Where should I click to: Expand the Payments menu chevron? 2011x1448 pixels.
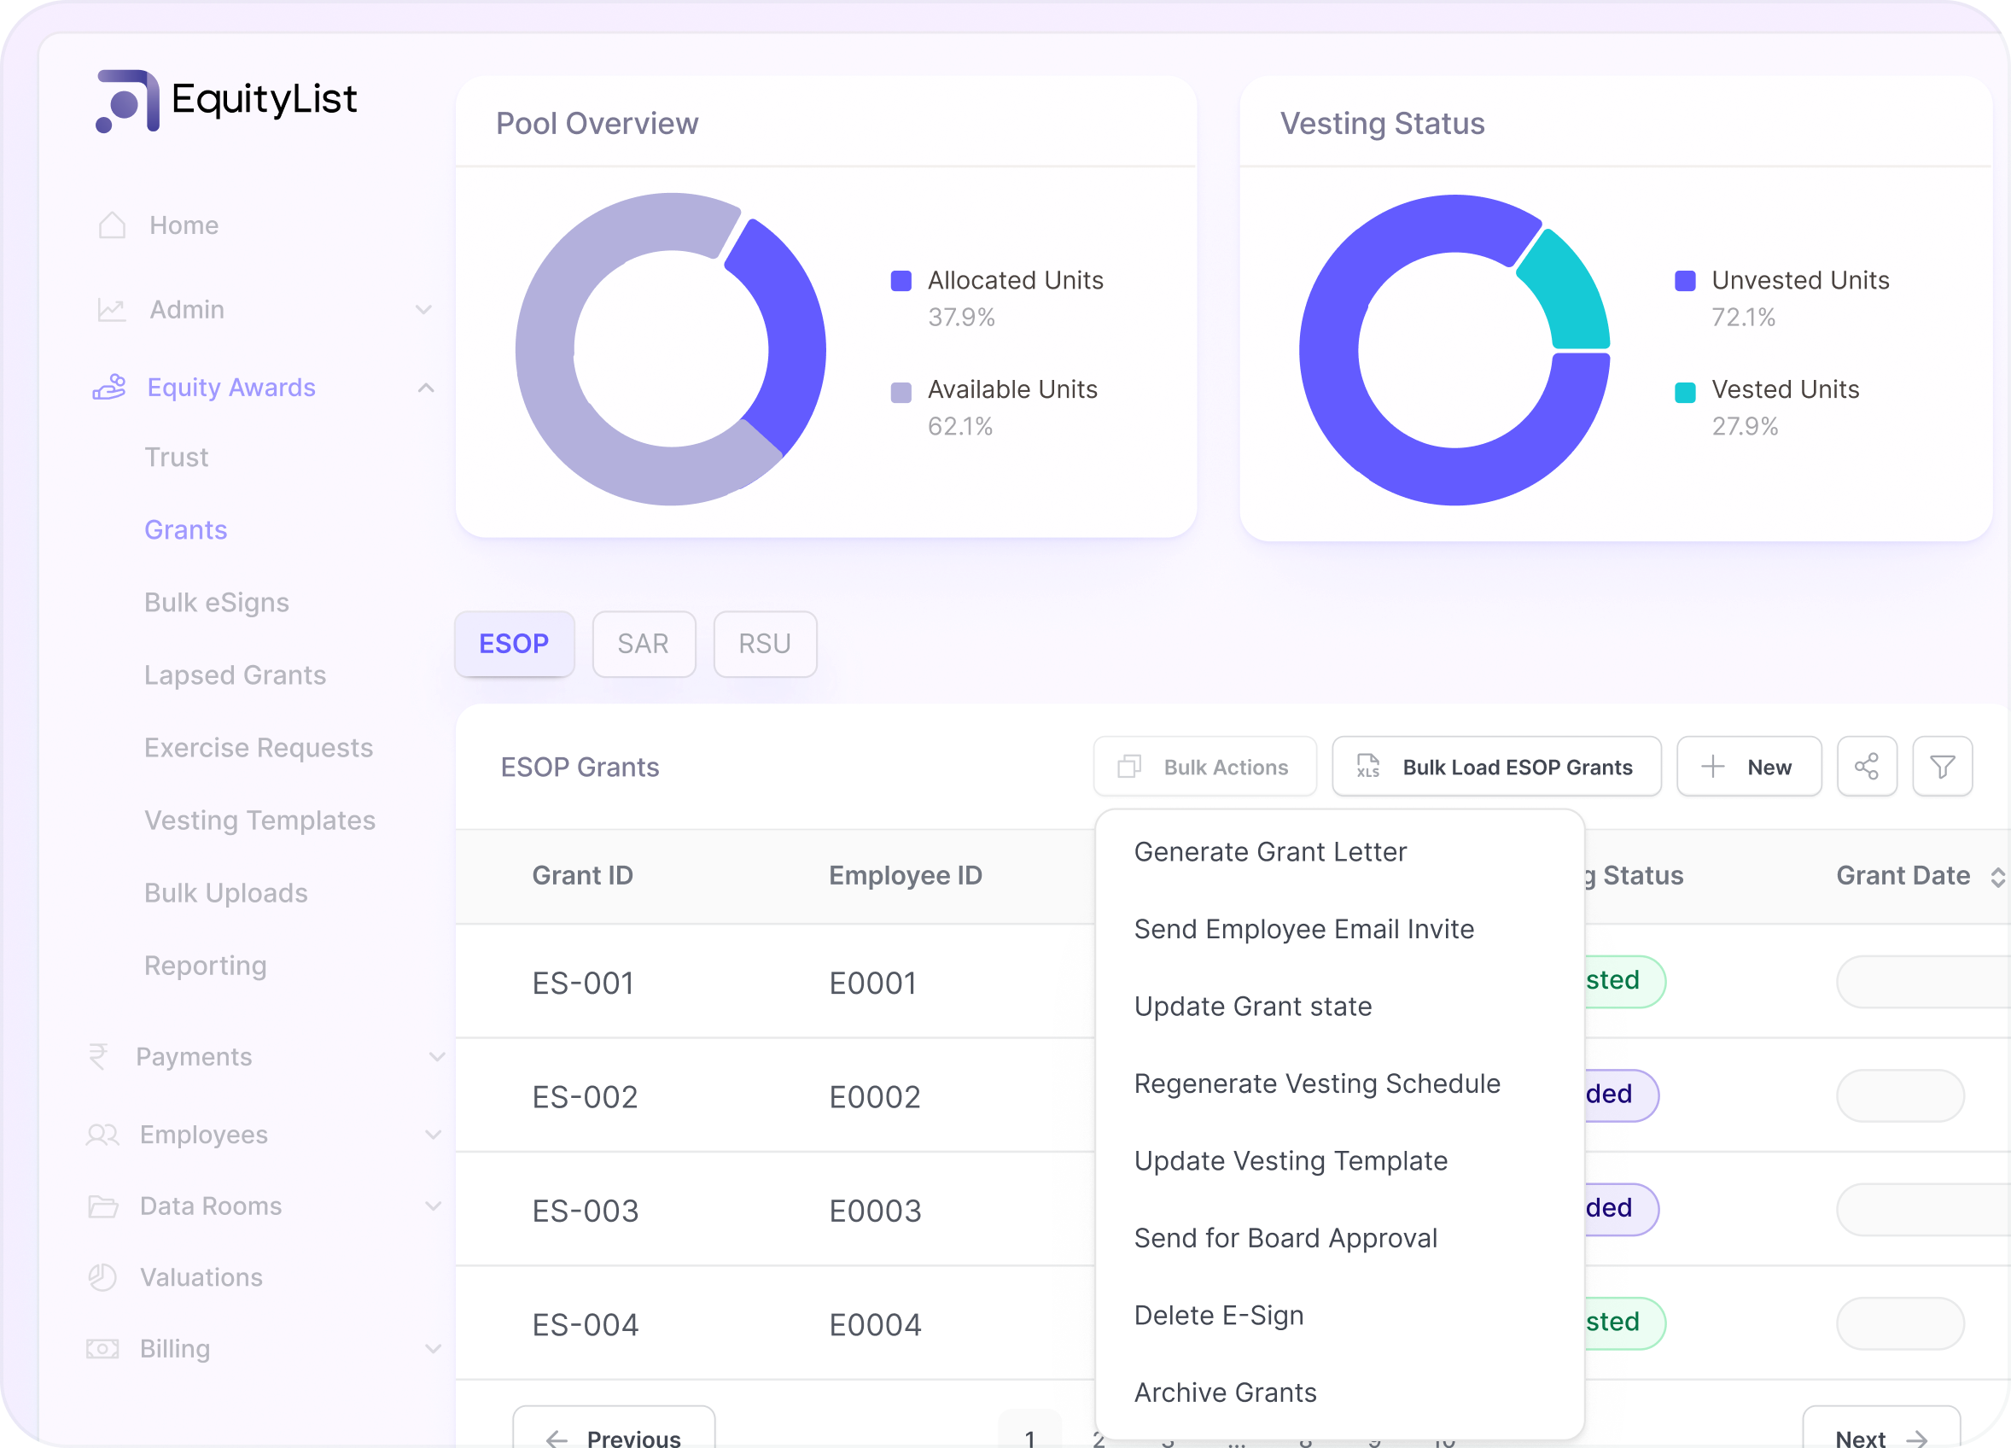coord(436,1057)
